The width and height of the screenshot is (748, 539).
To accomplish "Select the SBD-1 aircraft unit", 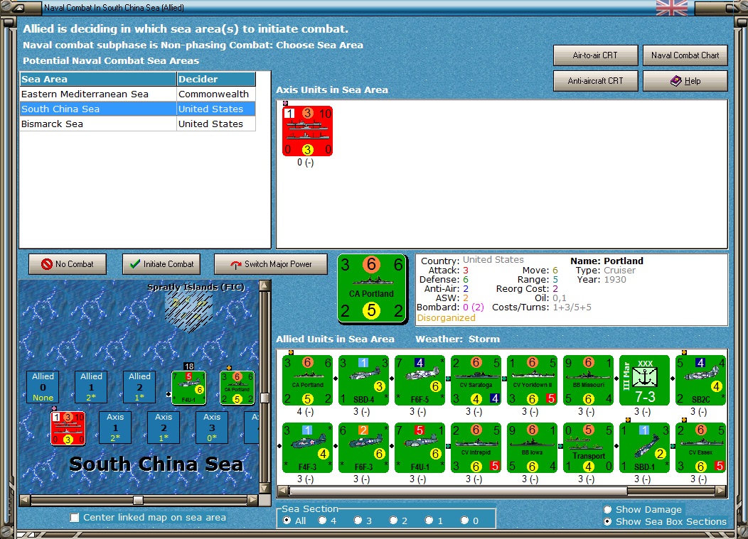I will 644,448.
